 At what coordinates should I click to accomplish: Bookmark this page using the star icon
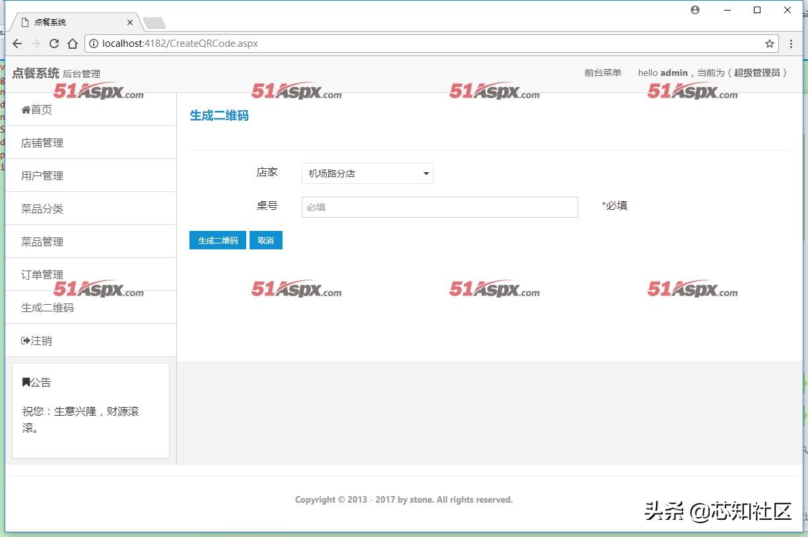769,44
